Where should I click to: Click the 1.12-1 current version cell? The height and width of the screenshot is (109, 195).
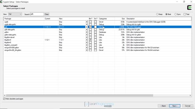pos(47,40)
